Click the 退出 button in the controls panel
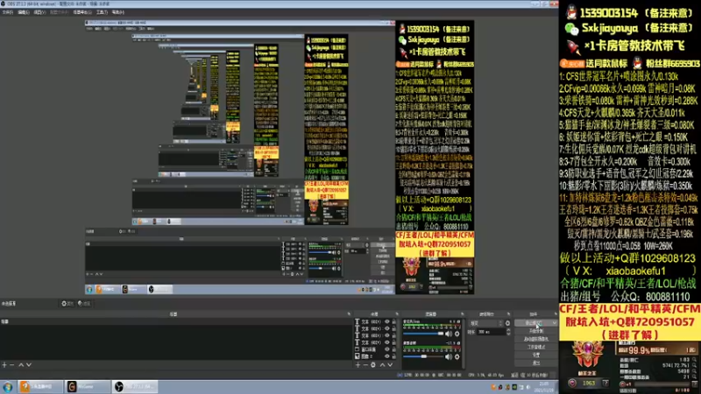This screenshot has height=394, width=701. (x=536, y=363)
